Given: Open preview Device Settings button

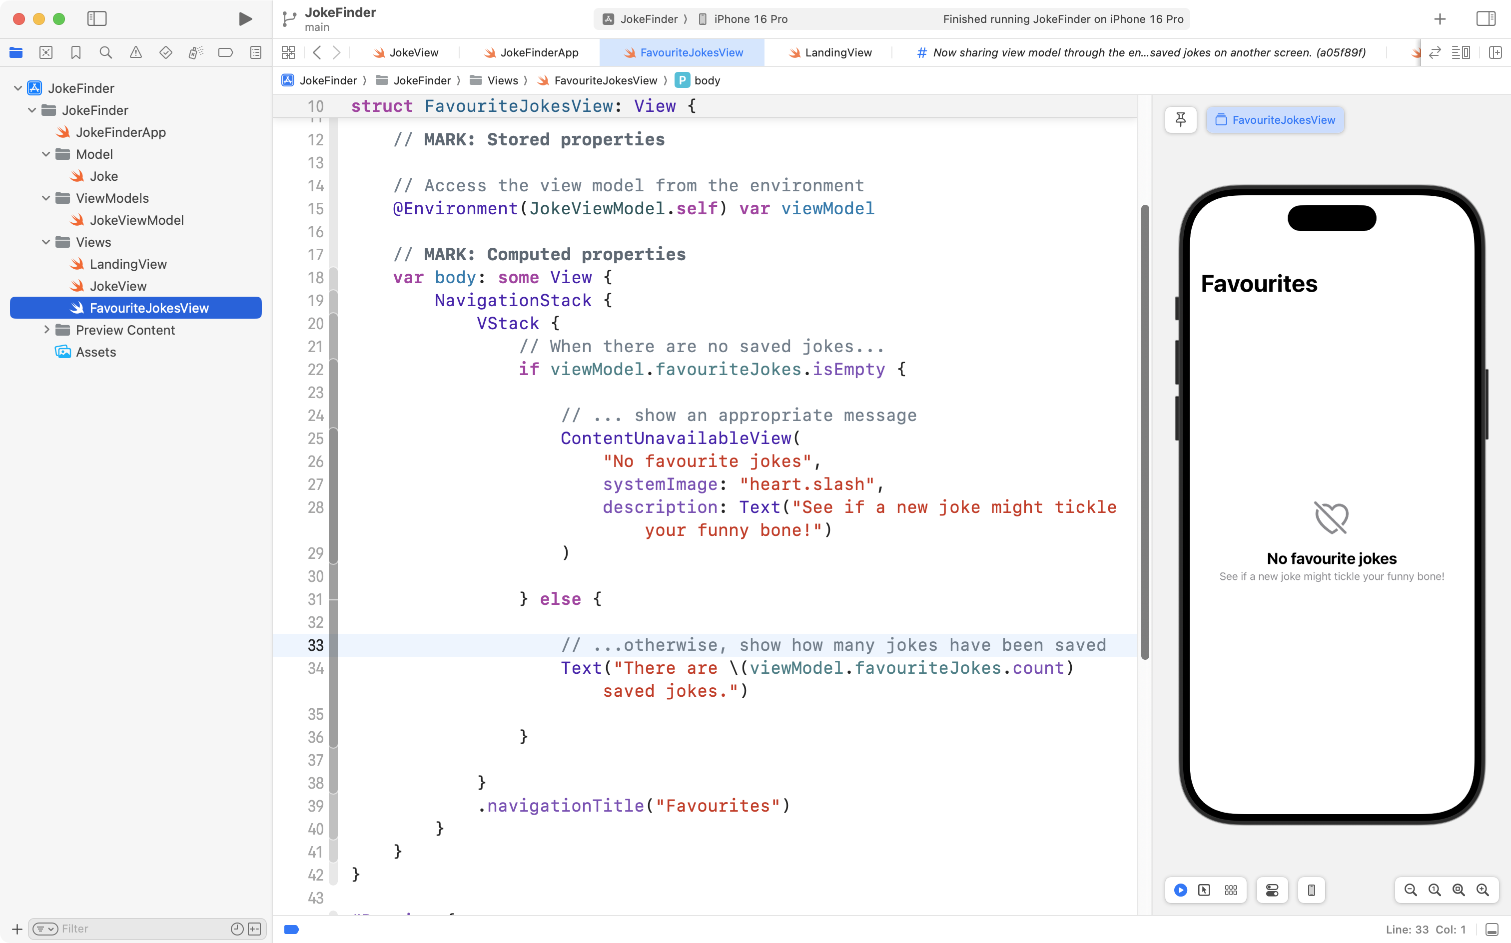Looking at the screenshot, I should pyautogui.click(x=1272, y=890).
